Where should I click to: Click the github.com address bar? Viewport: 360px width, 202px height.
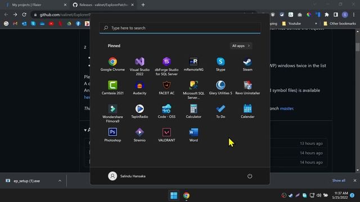(x=65, y=15)
